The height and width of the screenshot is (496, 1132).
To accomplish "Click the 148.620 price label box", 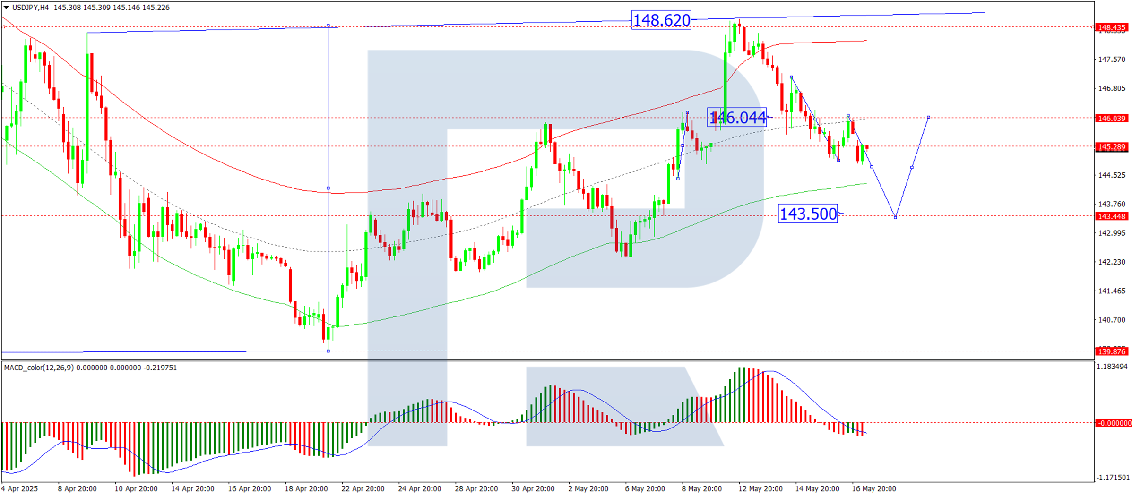I will pyautogui.click(x=661, y=20).
